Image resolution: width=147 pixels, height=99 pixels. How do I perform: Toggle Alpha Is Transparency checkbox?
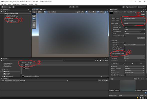[125, 47]
